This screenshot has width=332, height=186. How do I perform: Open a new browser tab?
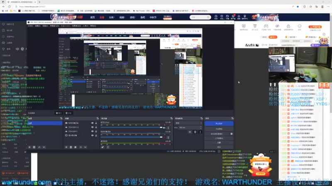39,2
